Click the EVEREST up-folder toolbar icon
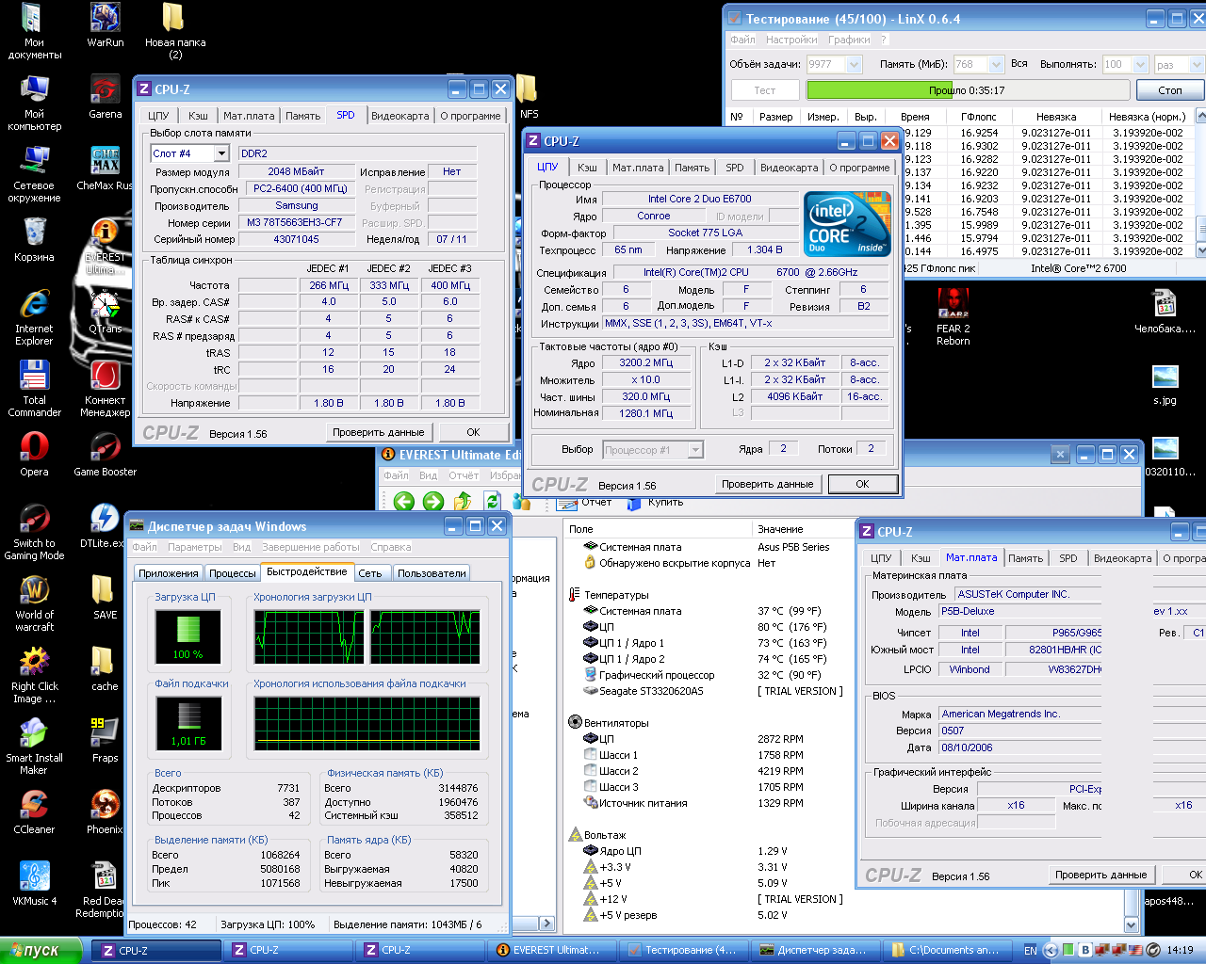Screen dimensions: 1206x964 point(463,502)
